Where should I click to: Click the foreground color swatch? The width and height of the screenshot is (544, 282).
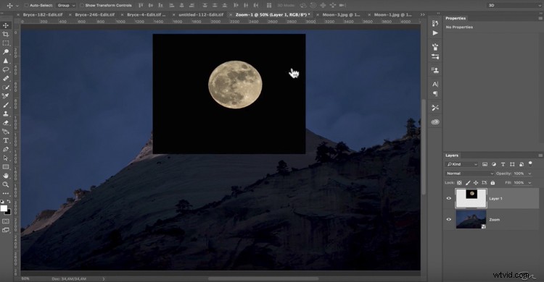click(4, 208)
